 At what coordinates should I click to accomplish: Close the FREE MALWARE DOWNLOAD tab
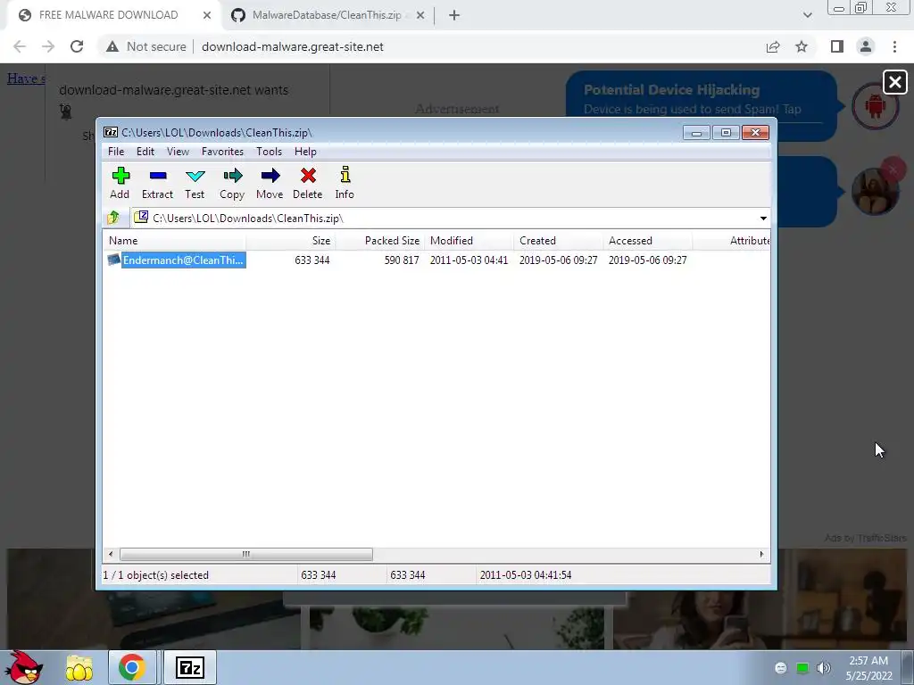click(207, 15)
